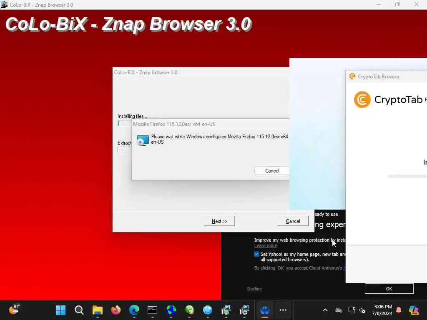Click Next >> in Znap Browser installer
The image size is (427, 320).
coord(219,221)
